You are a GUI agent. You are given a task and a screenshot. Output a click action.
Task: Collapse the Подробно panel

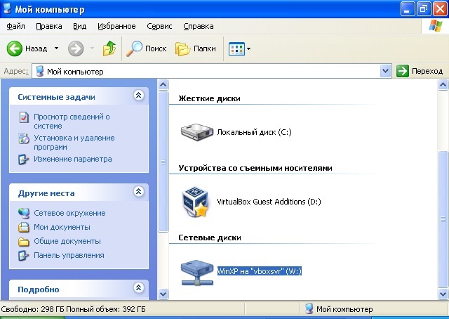click(x=138, y=288)
